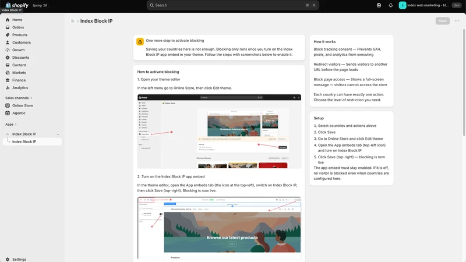Image resolution: width=466 pixels, height=262 pixels.
Task: Open the notifications bell
Action: (390, 5)
